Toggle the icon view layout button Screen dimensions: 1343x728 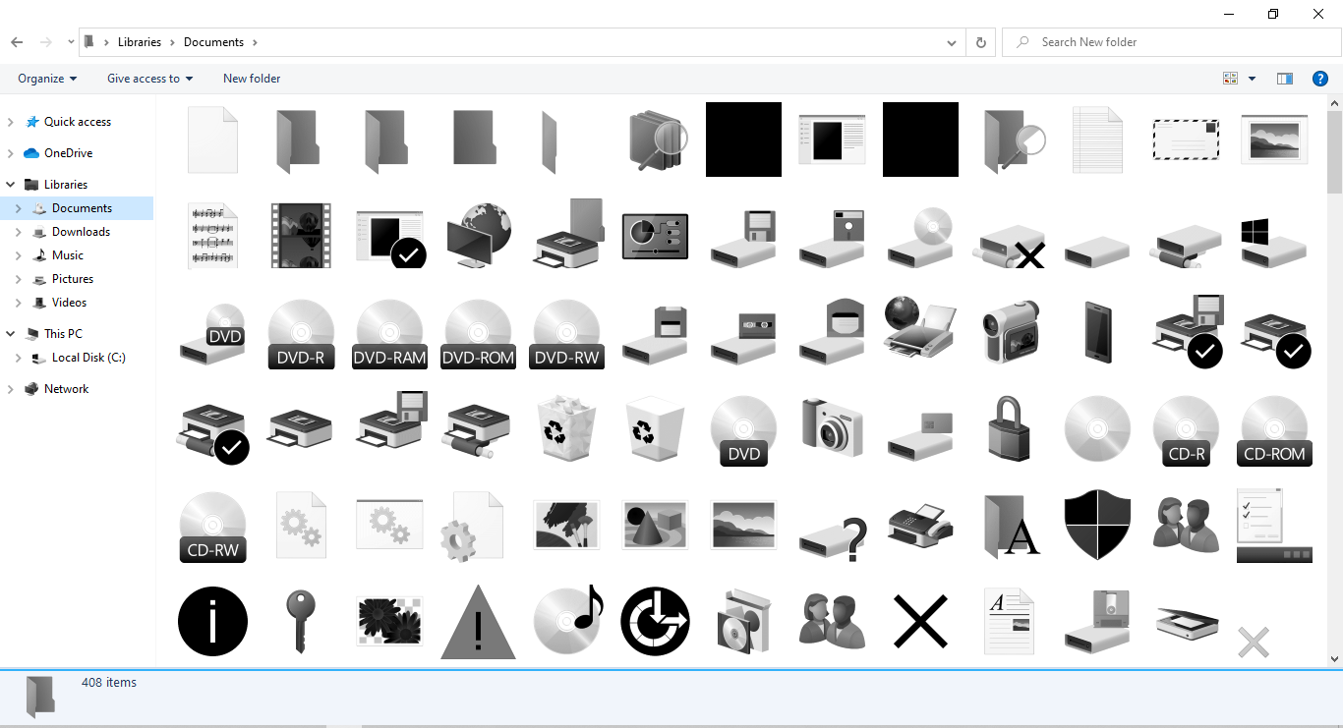tap(1230, 78)
